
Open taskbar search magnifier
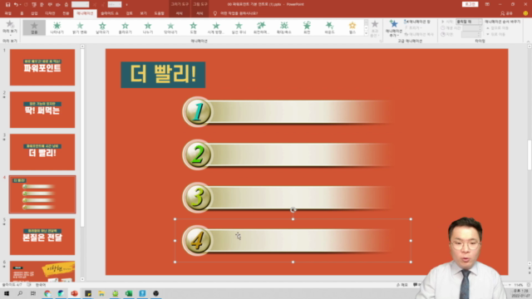(x=20, y=293)
